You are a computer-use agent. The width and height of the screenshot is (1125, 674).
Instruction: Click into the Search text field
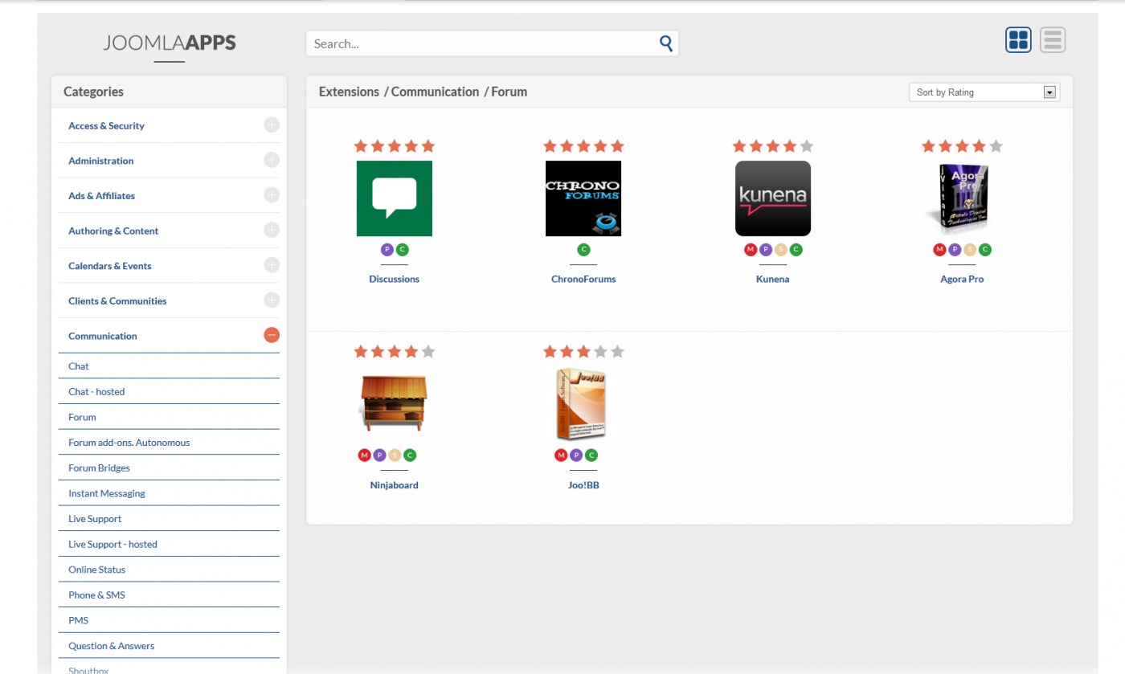(482, 43)
